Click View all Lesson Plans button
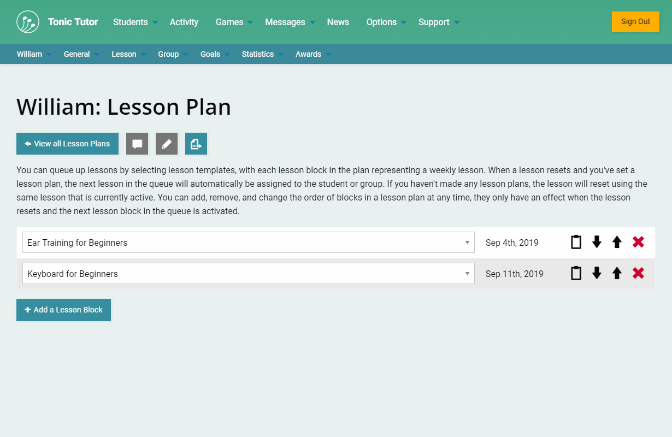 (67, 144)
